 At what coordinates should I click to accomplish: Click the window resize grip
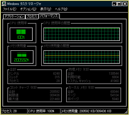pyautogui.click(x=126, y=112)
